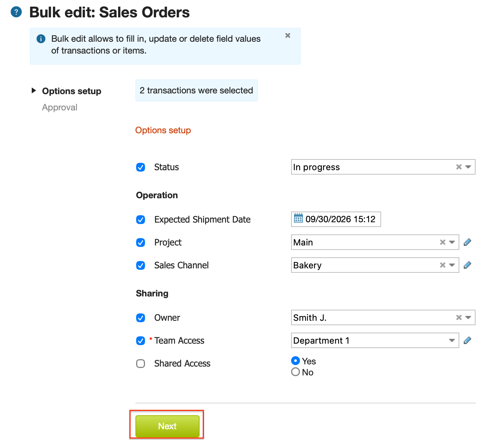Click the Status field showing In progress
This screenshot has width=487, height=440.
pos(383,167)
